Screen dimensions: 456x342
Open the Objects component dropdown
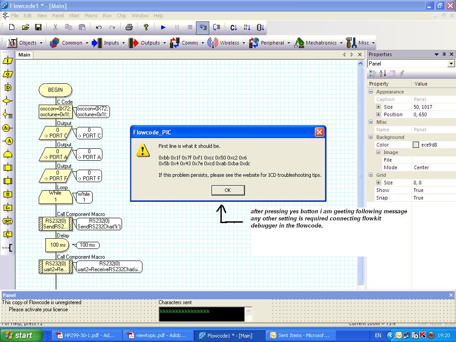[x=25, y=43]
